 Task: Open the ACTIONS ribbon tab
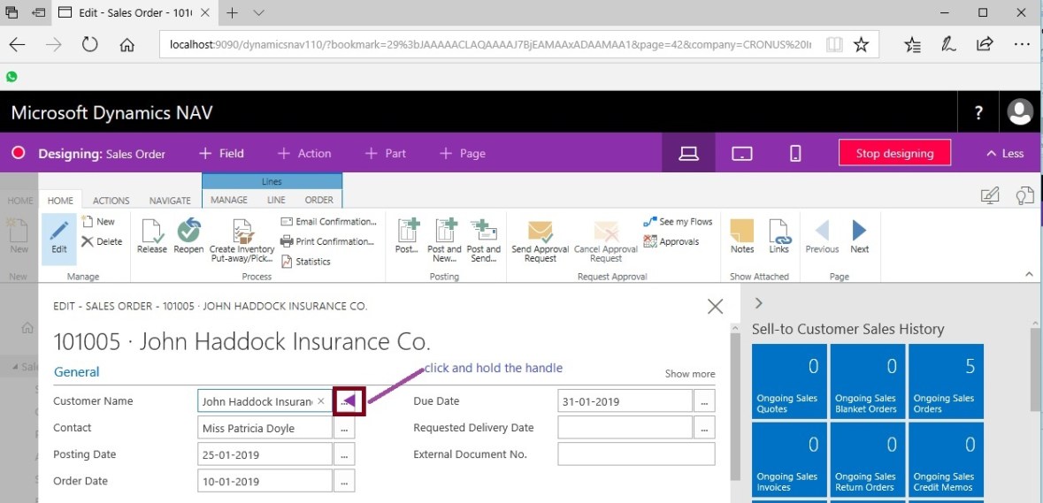111,201
